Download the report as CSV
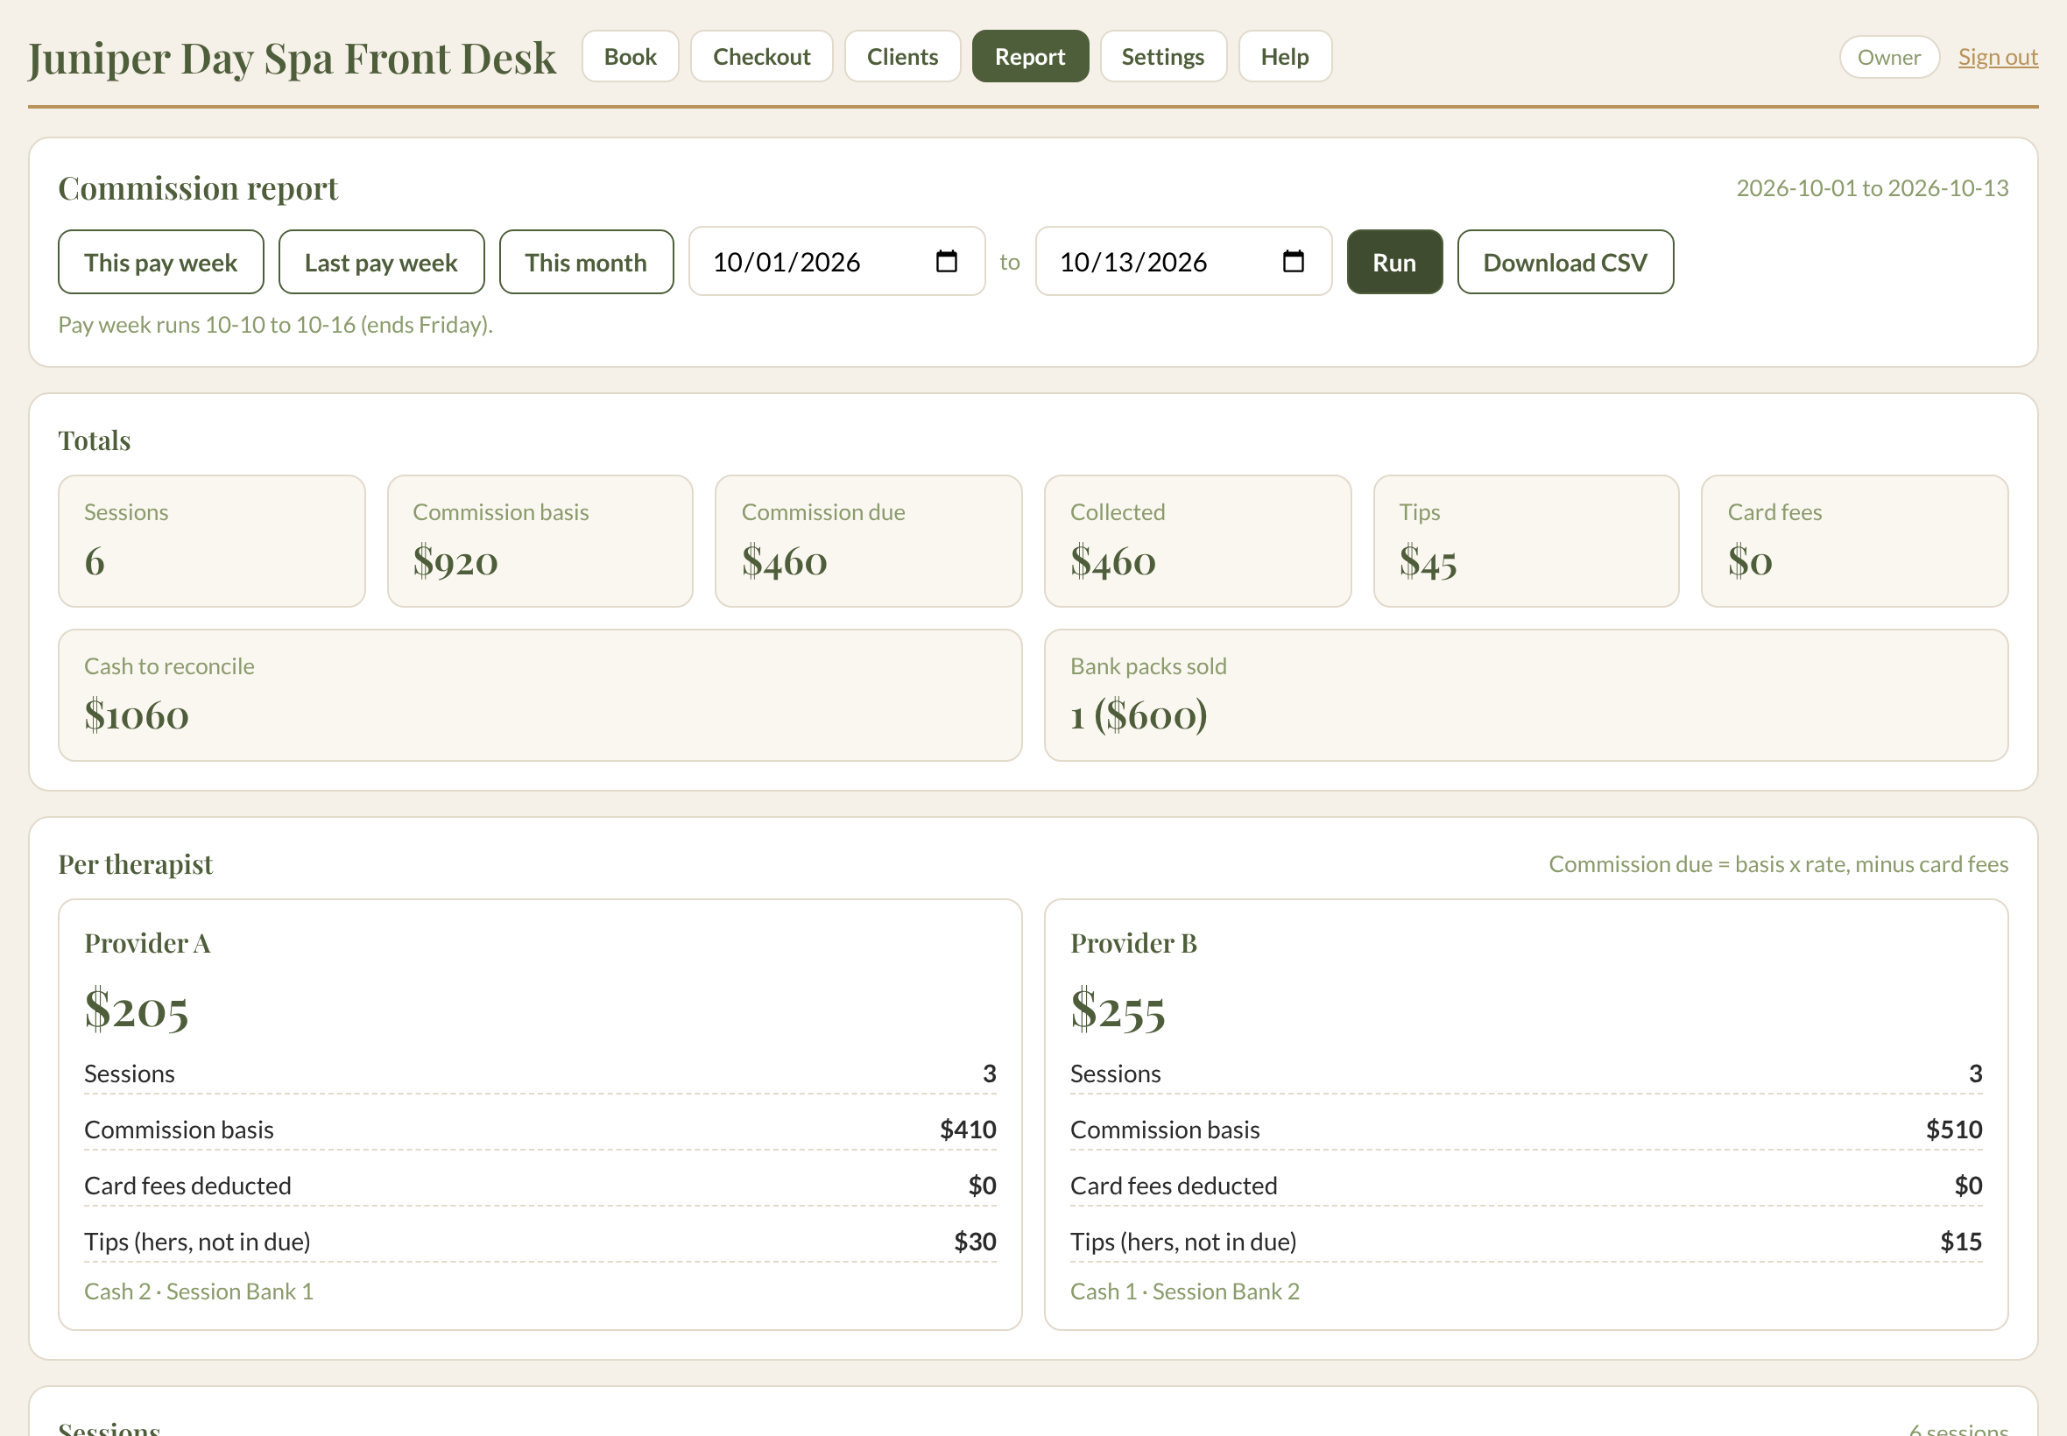This screenshot has height=1436, width=2067. 1565,262
